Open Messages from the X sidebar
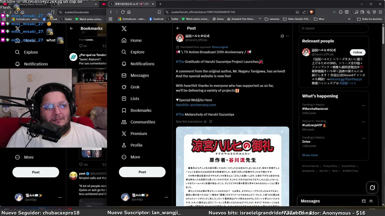Image resolution: width=385 pixels, height=216 pixels. [x=135, y=75]
